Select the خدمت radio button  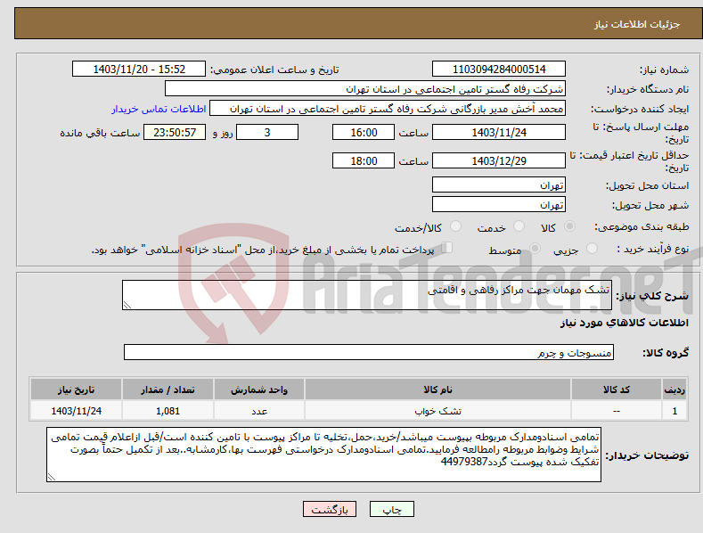(x=519, y=226)
